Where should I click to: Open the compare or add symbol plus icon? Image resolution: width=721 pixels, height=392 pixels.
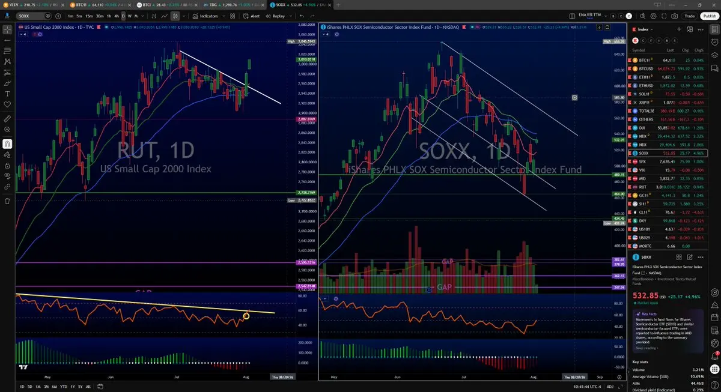click(x=59, y=16)
